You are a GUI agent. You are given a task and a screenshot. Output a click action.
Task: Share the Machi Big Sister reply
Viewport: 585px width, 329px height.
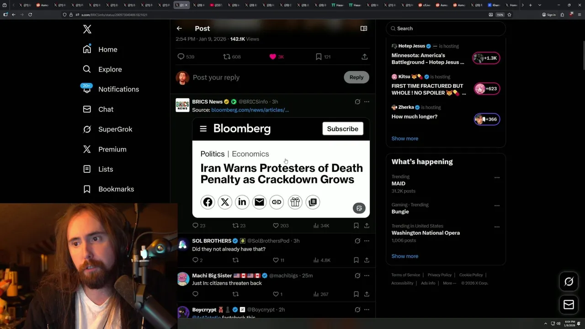[x=367, y=294]
